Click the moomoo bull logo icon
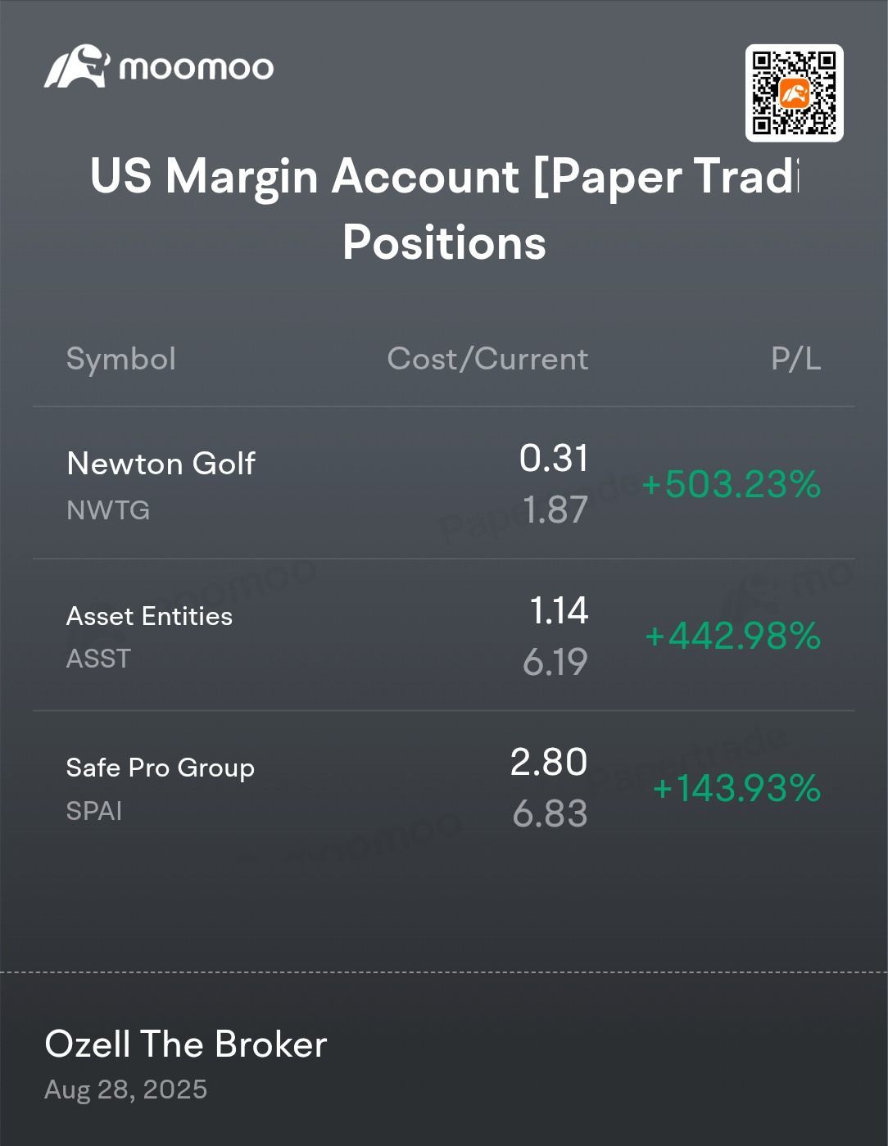 pos(77,66)
